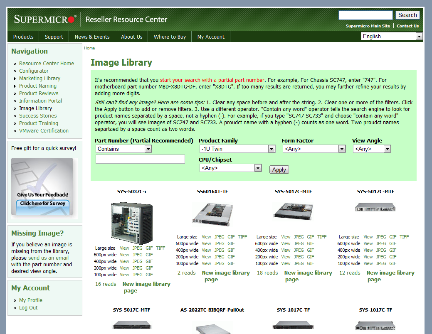
Task: Open the Success Stories link
Action: (x=38, y=115)
